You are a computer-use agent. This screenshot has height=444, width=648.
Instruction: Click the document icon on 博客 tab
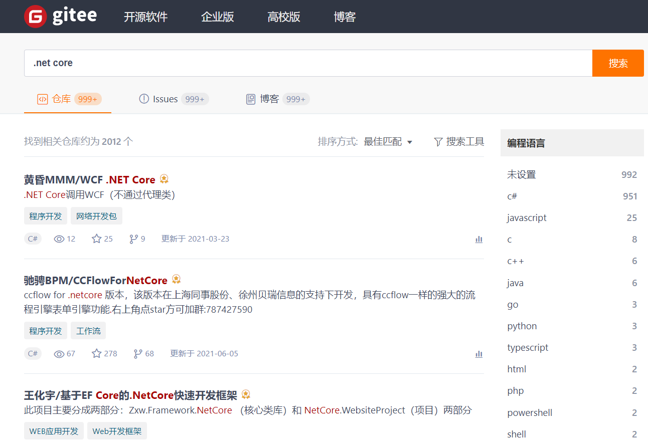251,99
